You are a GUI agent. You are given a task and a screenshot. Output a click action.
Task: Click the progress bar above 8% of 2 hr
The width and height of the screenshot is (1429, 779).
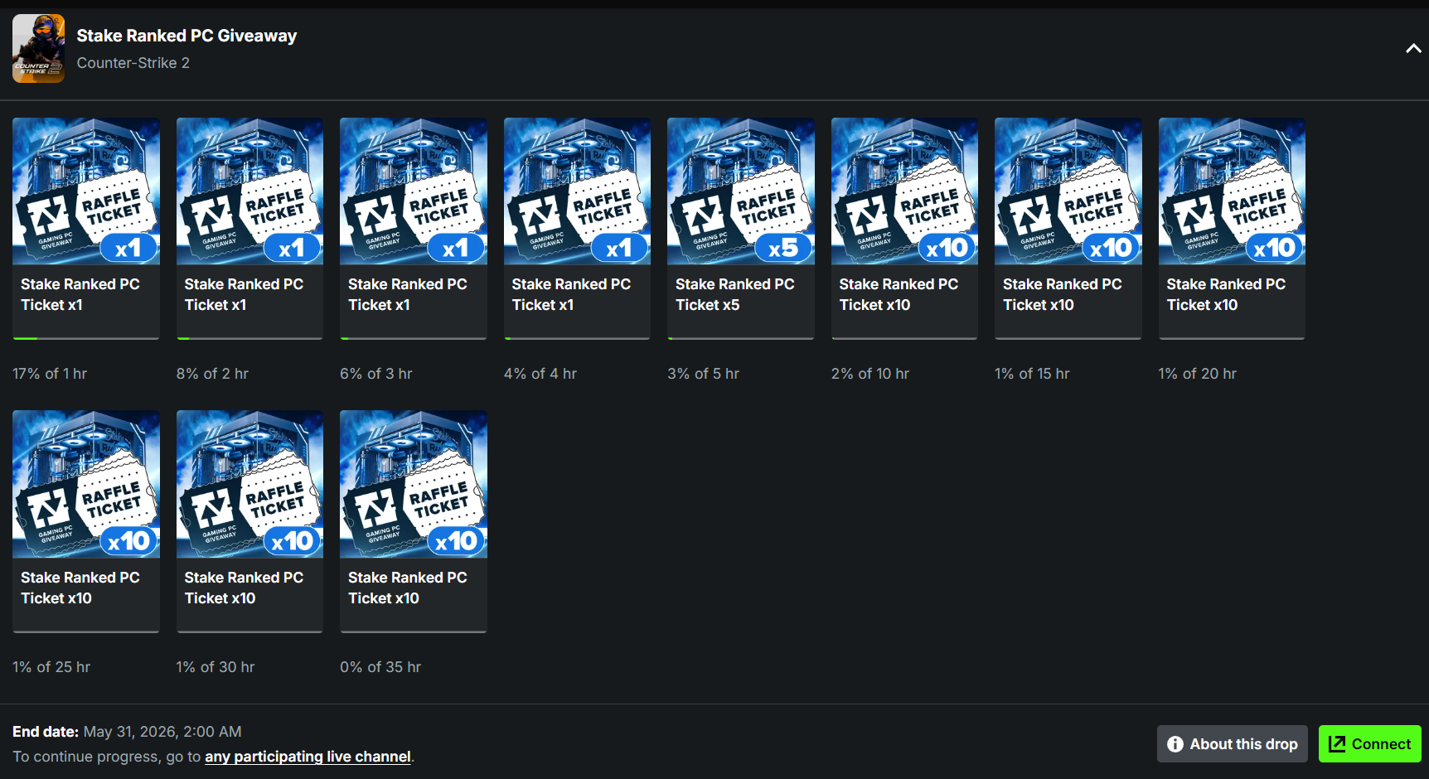point(249,338)
